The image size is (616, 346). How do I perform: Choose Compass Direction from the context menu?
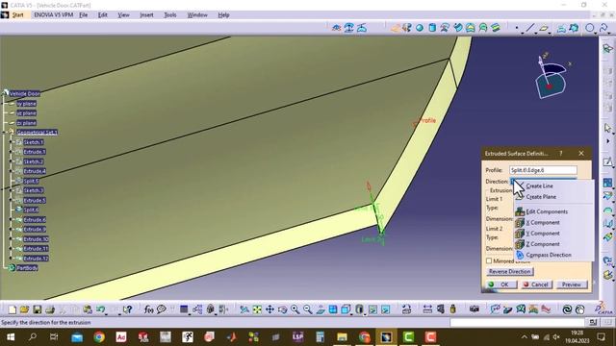point(549,255)
